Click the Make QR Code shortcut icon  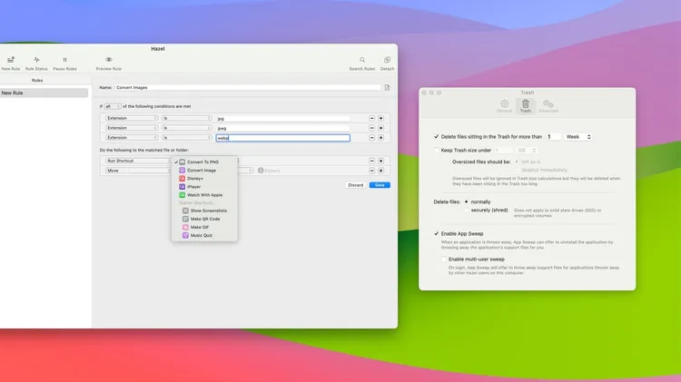coord(185,219)
